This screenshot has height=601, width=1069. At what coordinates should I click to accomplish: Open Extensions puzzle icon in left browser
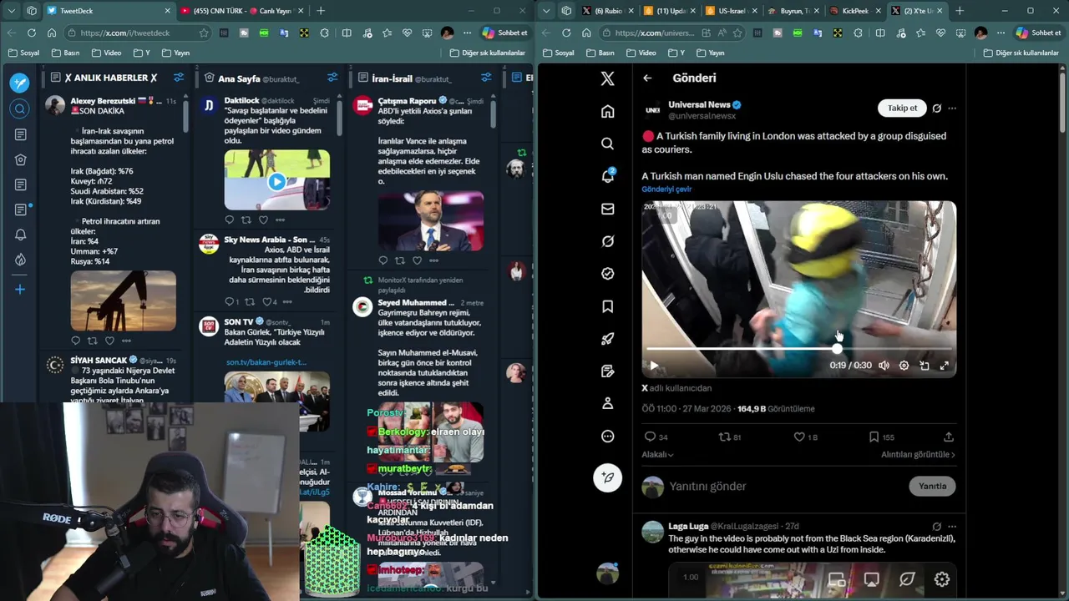click(324, 33)
